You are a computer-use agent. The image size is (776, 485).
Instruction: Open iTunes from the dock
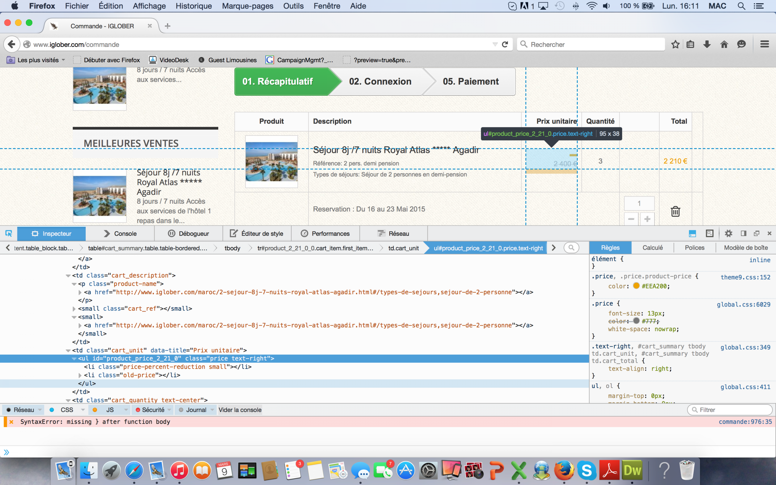(179, 470)
